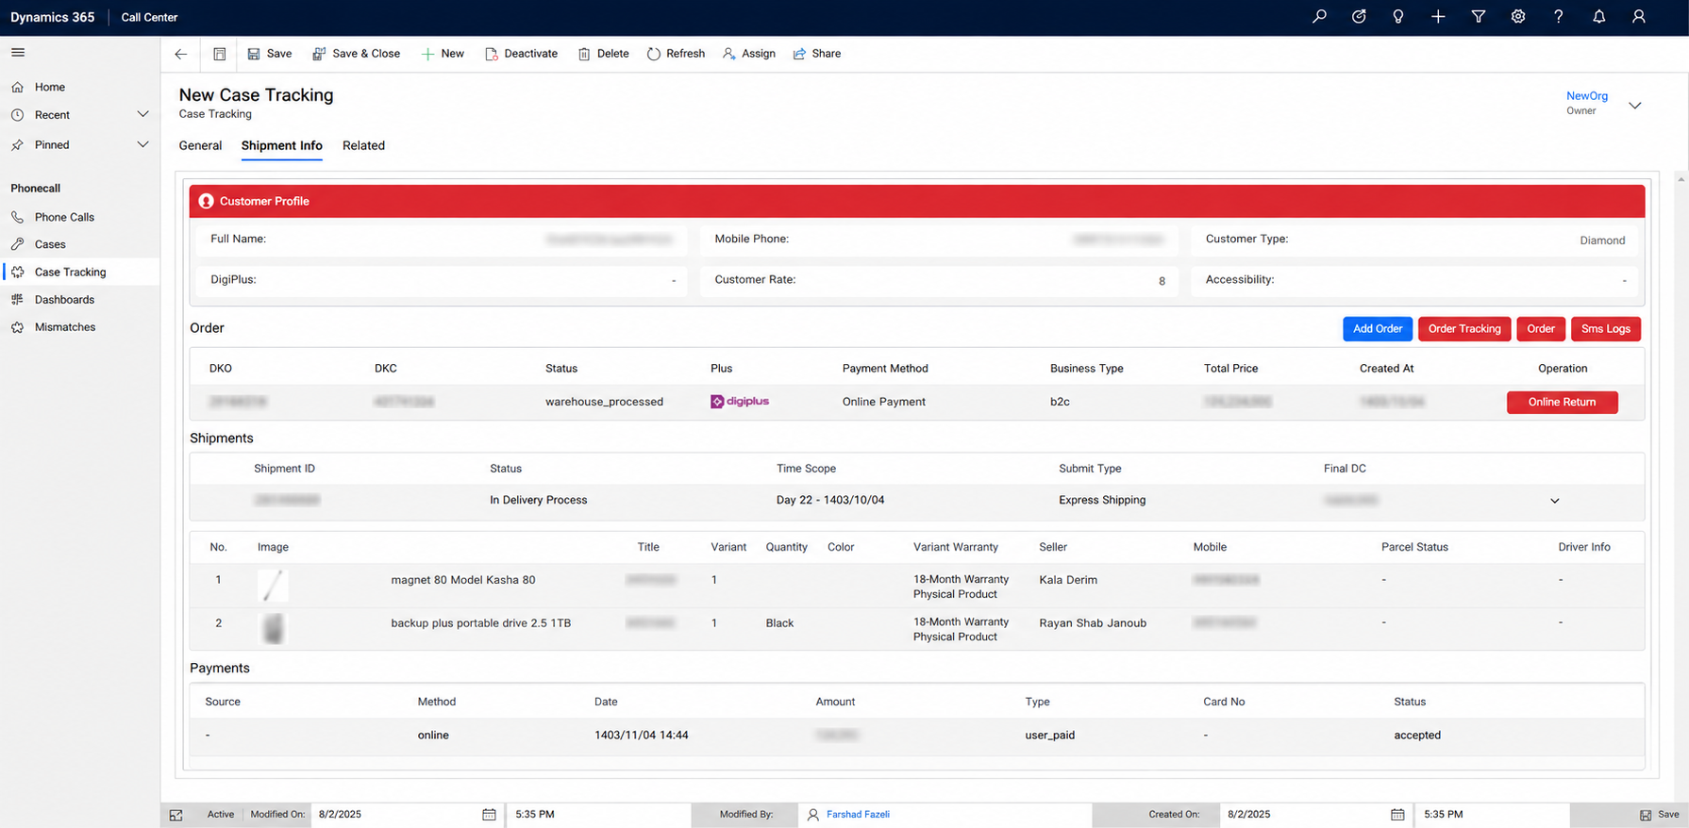Open advanced find filter icon
Screen dimensions: 1689x828
point(1479,17)
